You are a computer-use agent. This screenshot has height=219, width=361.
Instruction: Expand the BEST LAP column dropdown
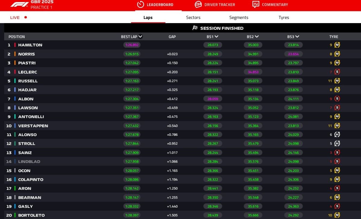click(x=140, y=37)
